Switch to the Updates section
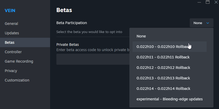219x109 pixels. pos(12,33)
